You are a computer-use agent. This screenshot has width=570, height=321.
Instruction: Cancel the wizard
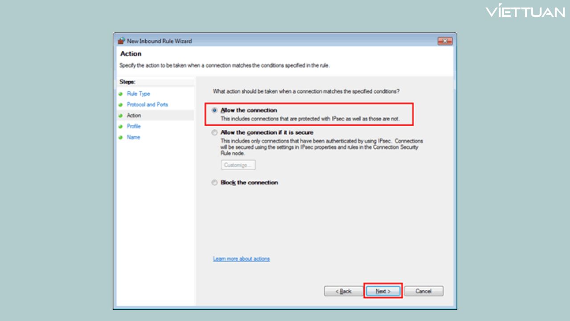423,291
